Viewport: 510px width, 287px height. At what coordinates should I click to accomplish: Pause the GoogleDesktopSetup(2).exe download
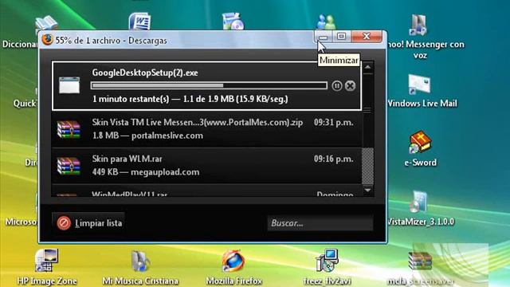(336, 85)
